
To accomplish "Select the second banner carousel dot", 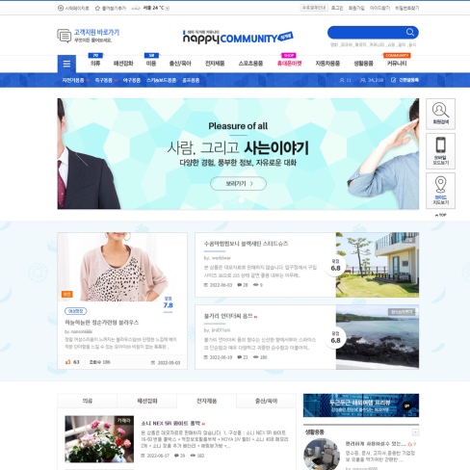I will pos(241,200).
